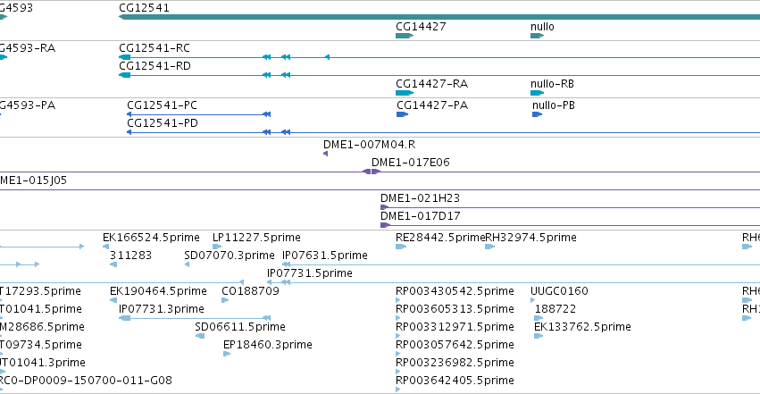Click the EK166524.5prime EST glyph
Image resolution: width=760 pixels, height=394 pixels.
(105, 247)
